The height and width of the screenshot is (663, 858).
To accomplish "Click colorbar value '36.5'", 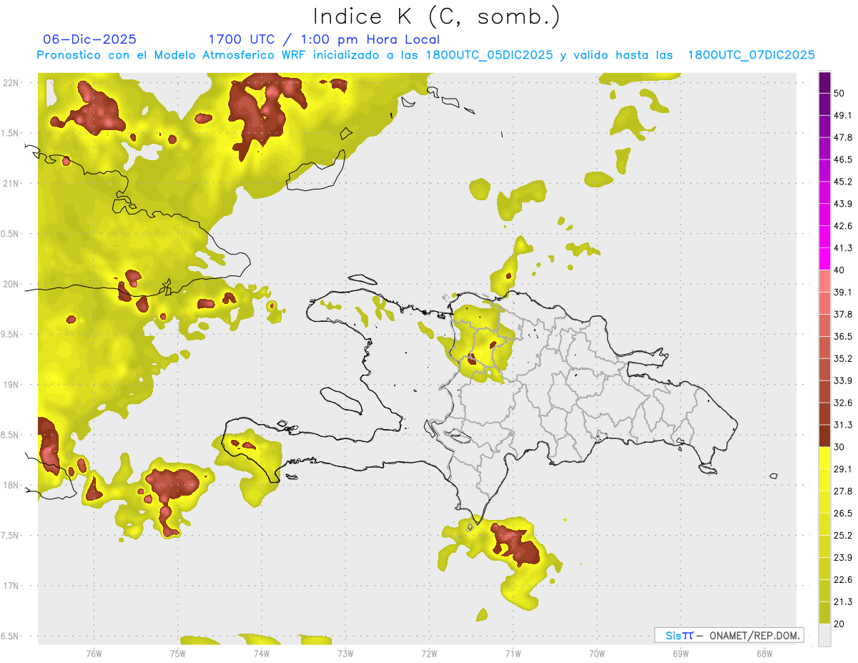I will (x=843, y=336).
